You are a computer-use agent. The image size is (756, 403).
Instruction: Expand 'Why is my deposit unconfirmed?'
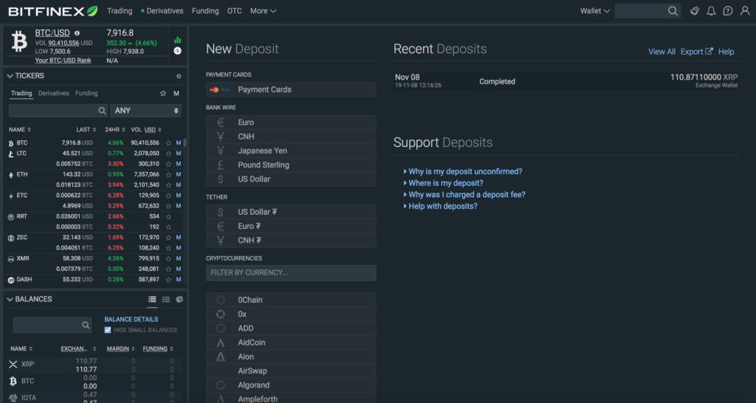(465, 172)
